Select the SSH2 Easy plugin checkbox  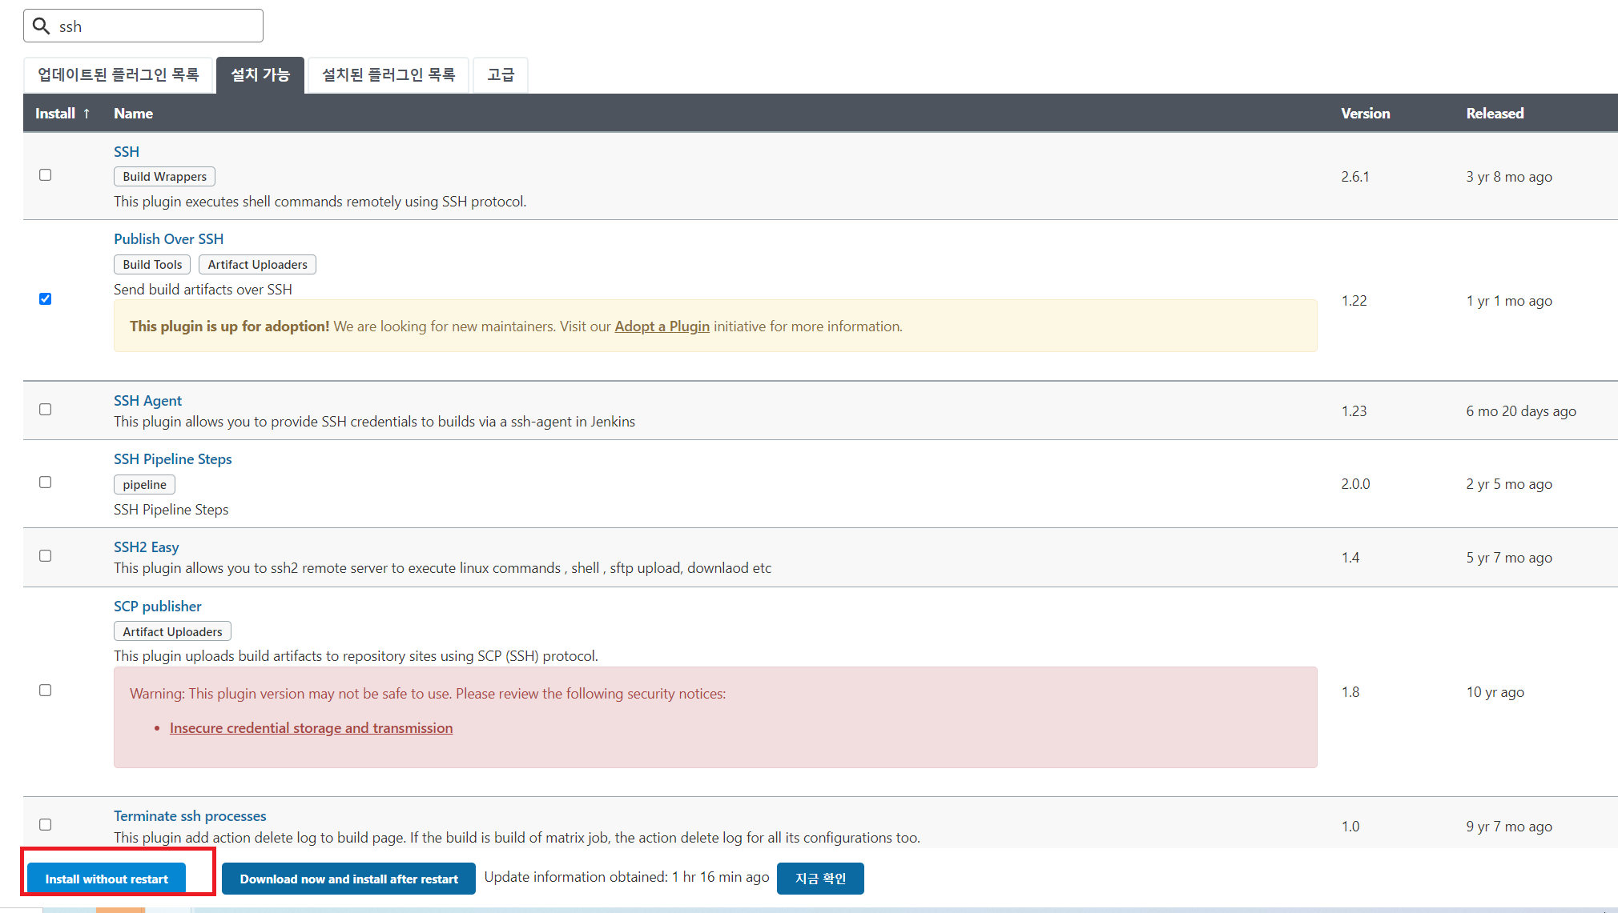tap(46, 556)
